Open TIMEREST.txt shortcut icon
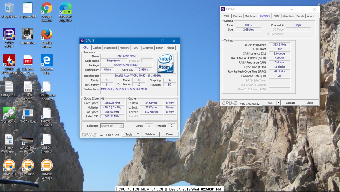 47,90
